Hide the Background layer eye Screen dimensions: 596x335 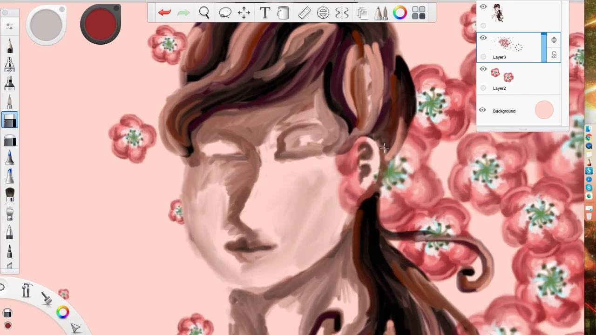pyautogui.click(x=482, y=110)
